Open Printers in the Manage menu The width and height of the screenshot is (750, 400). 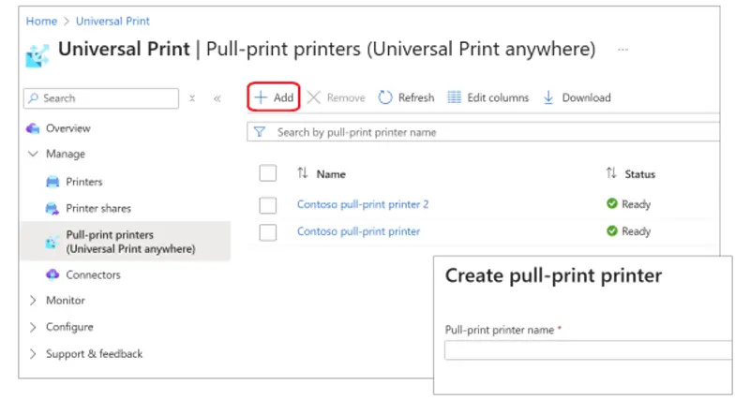84,182
